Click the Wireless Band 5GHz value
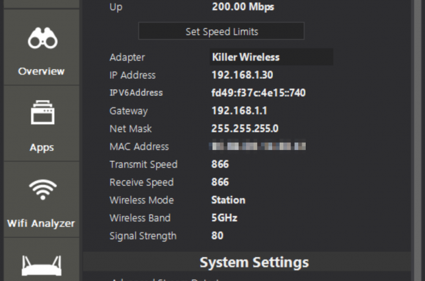Image resolution: width=425 pixels, height=281 pixels. (x=224, y=218)
